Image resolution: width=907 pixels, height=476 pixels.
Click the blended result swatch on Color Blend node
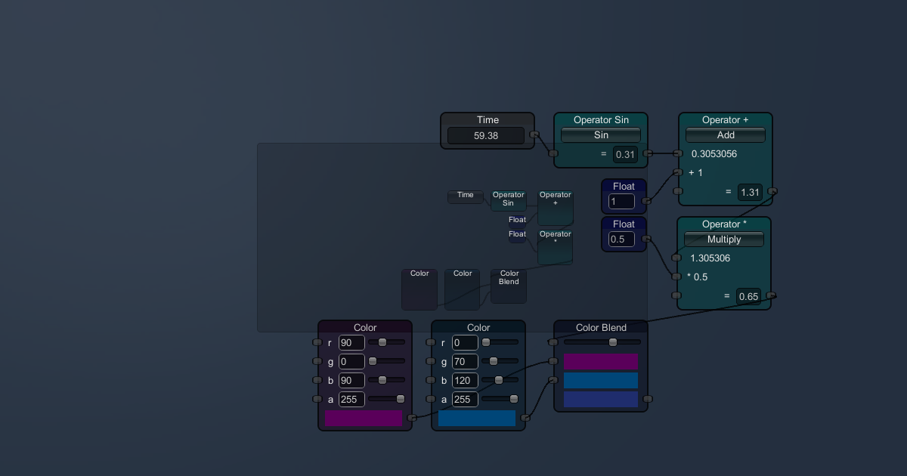[x=601, y=399]
